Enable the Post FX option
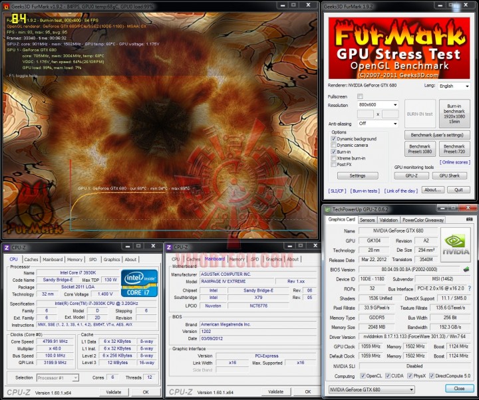The image size is (479, 400). [x=333, y=165]
